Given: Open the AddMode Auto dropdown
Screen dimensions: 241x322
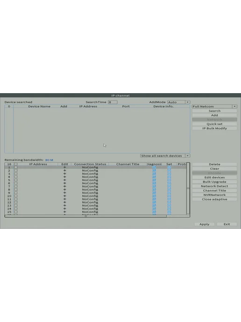Looking at the screenshot, I should click(179, 102).
